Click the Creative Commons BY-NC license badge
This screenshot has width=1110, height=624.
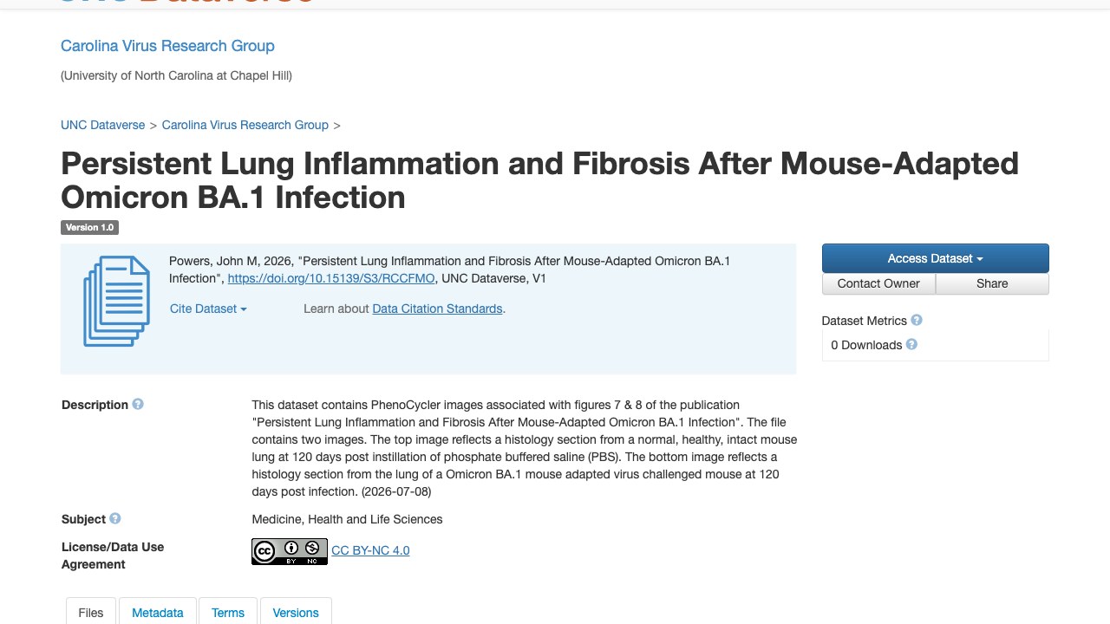click(x=290, y=551)
